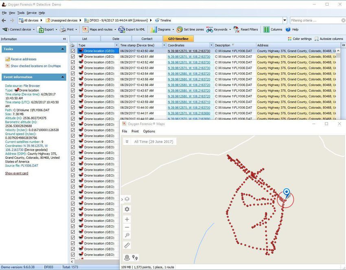This screenshot has width=346, height=270.
Task: Open map settings gear
Action: coord(127,209)
